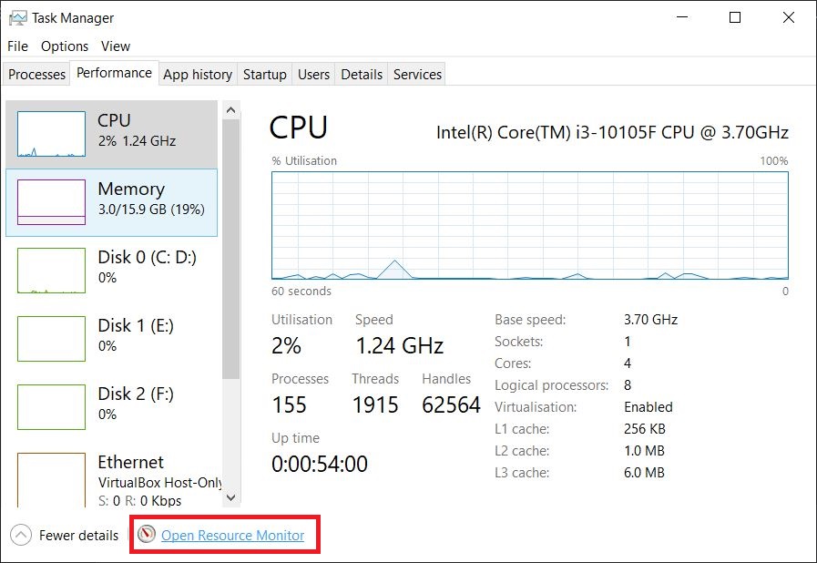Select the Memory usage thumbnail graph
Image resolution: width=817 pixels, height=563 pixels.
(51, 202)
